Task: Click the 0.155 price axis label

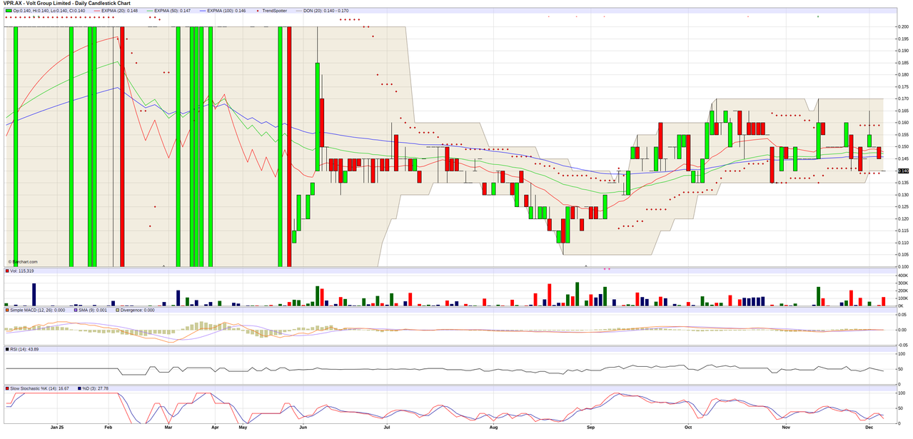Action: point(903,134)
